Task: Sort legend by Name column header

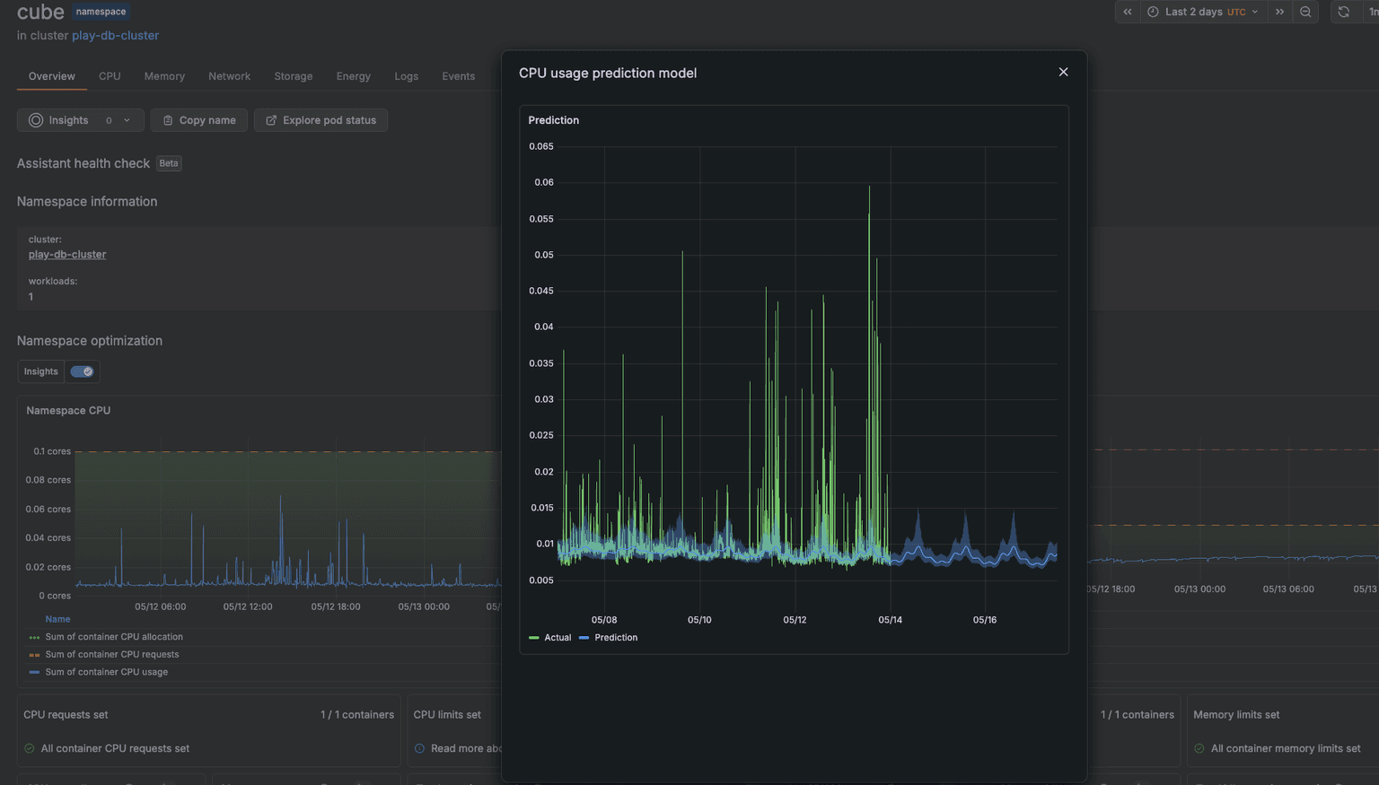Action: [x=57, y=619]
